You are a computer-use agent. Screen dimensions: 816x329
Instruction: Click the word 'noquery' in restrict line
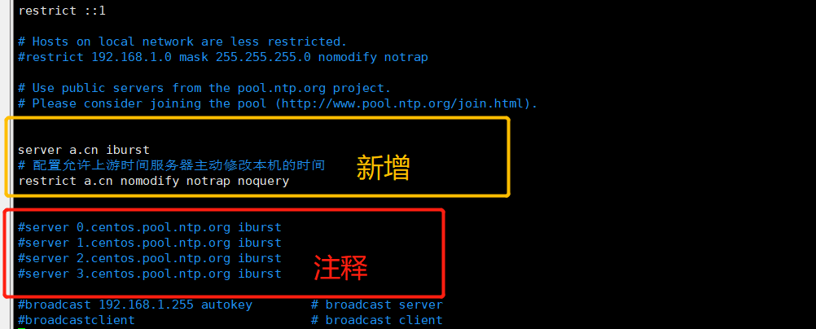tap(263, 182)
